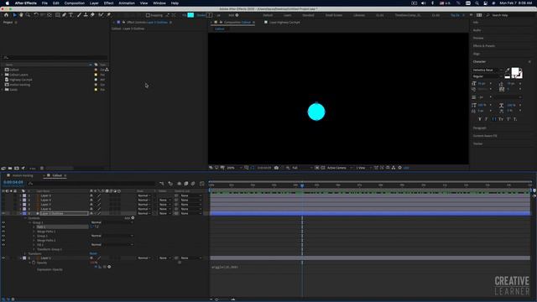This screenshot has width=537, height=302.
Task: Open the Composition menu
Action: tap(75, 3)
